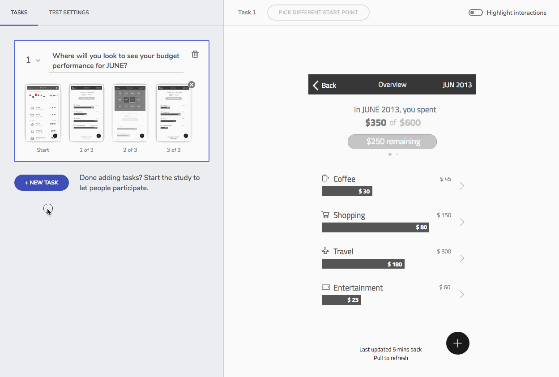559x377 pixels.
Task: Delete task 1 with the trash icon
Action: pyautogui.click(x=195, y=54)
